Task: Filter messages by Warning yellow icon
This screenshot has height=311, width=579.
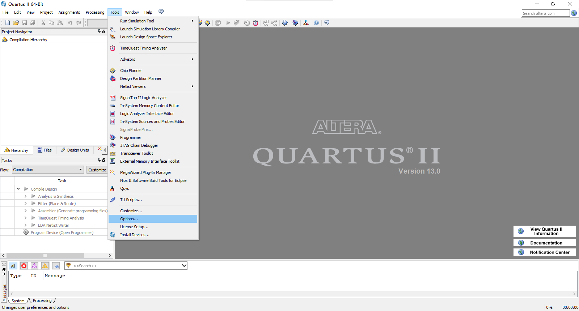Action: tap(45, 266)
